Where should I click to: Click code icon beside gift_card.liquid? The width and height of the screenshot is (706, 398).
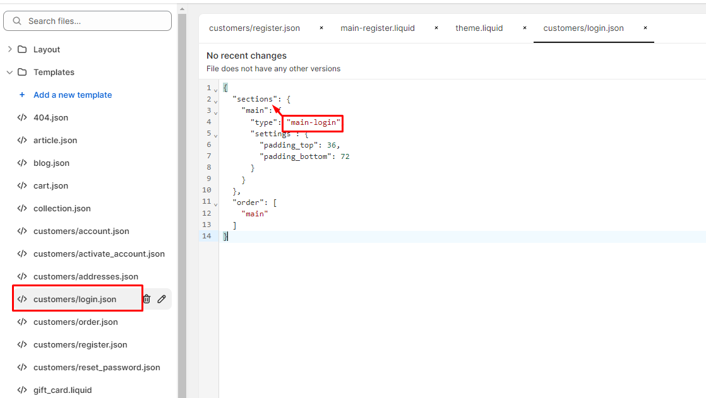click(22, 390)
